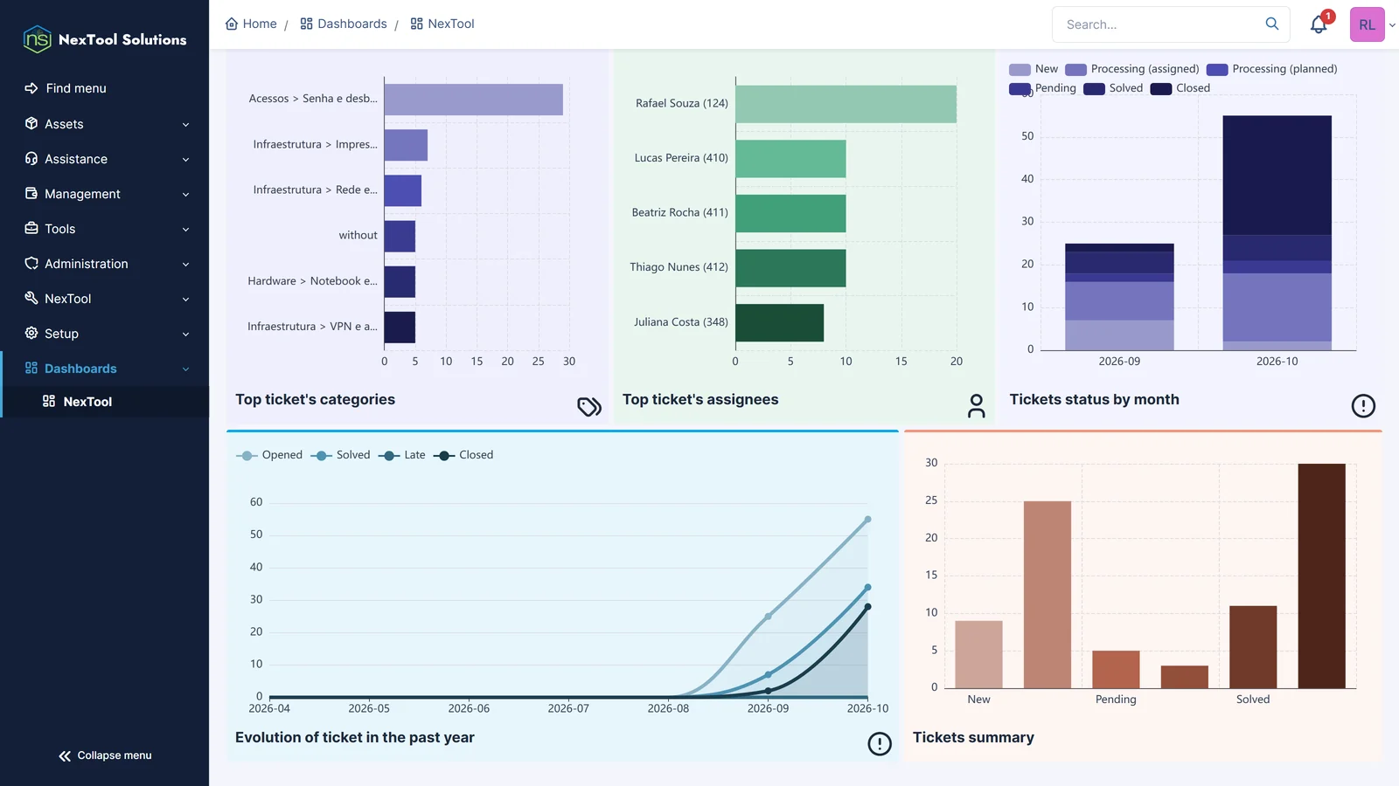Click the Administration shield icon
This screenshot has width=1399, height=786.
tap(31, 263)
